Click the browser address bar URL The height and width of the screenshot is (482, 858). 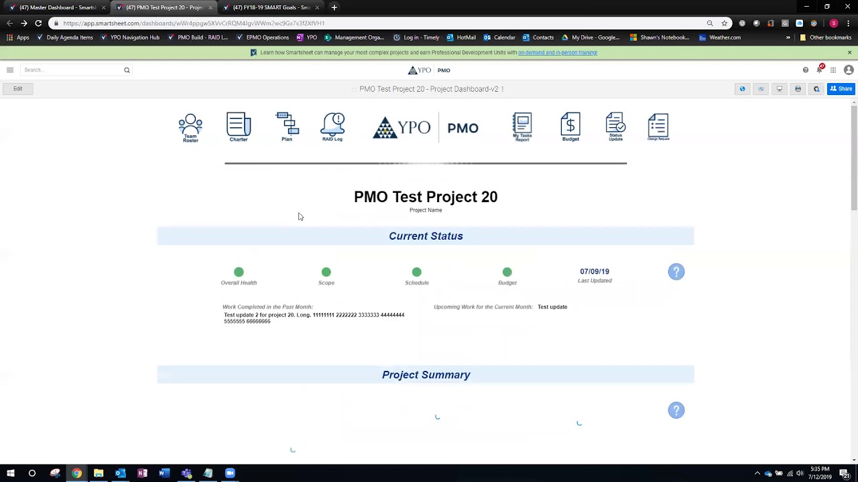coord(194,23)
